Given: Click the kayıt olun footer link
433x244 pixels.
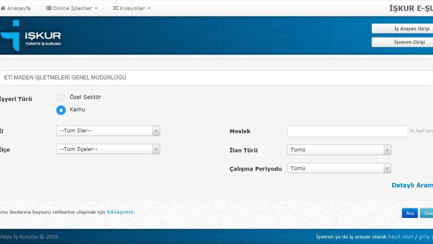Looking at the screenshot, I should (401, 237).
